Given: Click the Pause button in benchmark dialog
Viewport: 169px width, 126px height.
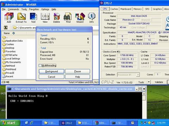Looking at the screenshot, I should 77,71.
